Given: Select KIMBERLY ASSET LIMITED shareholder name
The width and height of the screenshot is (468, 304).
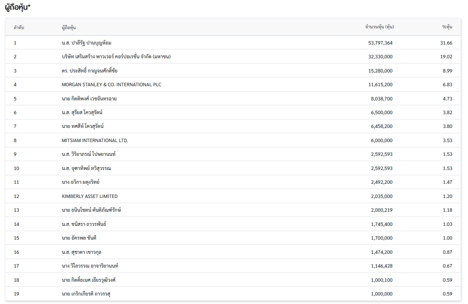Looking at the screenshot, I should pyautogui.click(x=89, y=196).
